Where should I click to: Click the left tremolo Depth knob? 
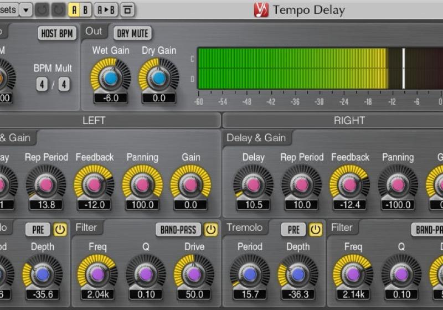(x=43, y=274)
